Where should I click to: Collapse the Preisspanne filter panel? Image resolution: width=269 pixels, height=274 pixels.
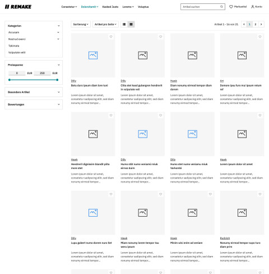(x=59, y=65)
